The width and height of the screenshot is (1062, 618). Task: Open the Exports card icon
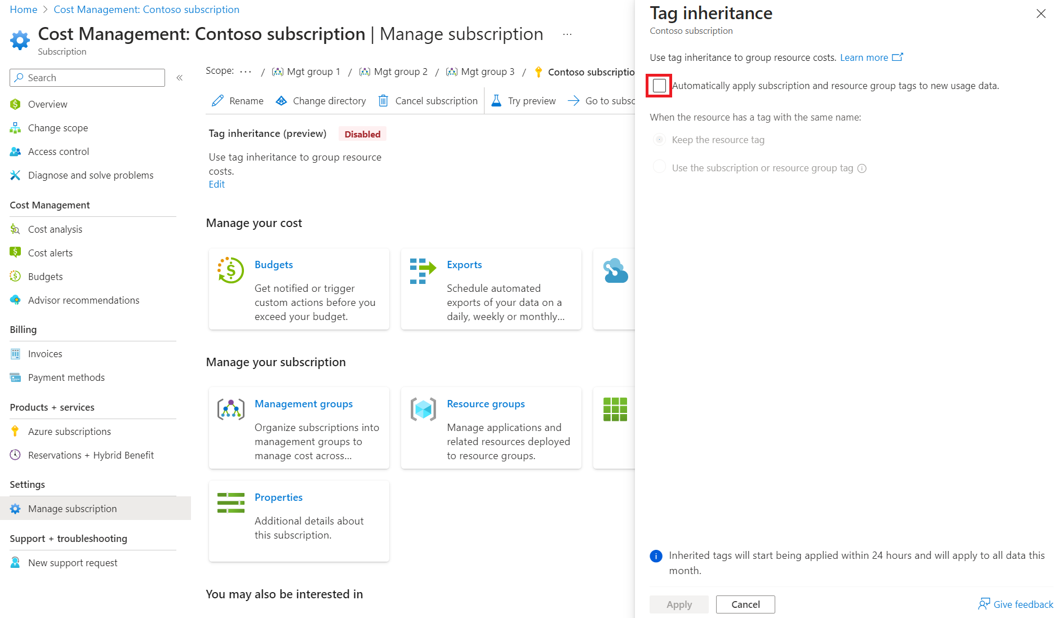[423, 270]
